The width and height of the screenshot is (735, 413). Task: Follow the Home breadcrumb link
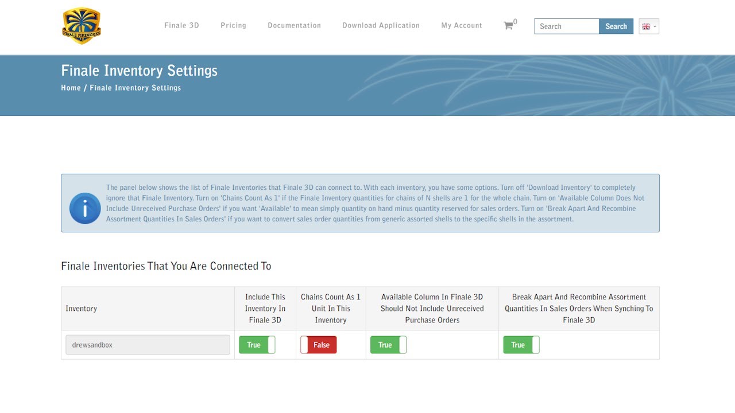(71, 88)
